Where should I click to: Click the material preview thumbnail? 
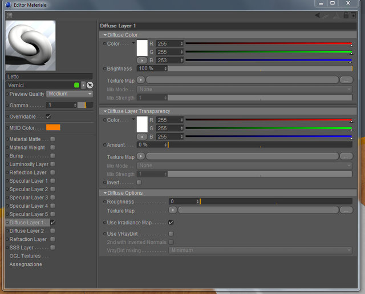tap(30, 46)
